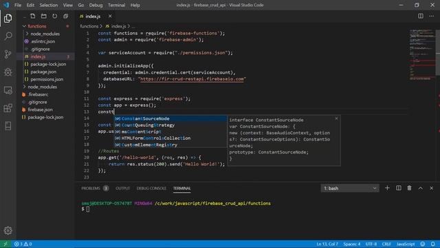This screenshot has height=248, width=440.
Task: Choose CountQueuingStrategy autocomplete suggestion
Action: tap(170, 125)
